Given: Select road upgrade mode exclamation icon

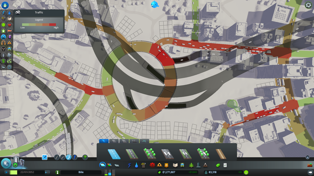Looking at the screenshot, I should click(x=74, y=157).
